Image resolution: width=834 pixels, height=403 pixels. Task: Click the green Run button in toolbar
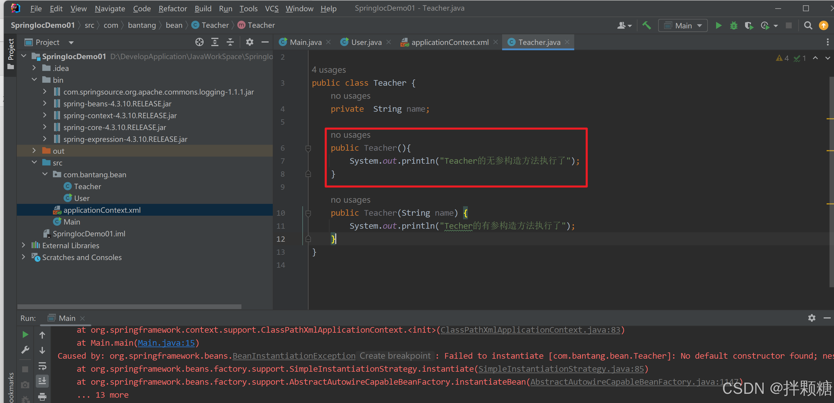[718, 26]
